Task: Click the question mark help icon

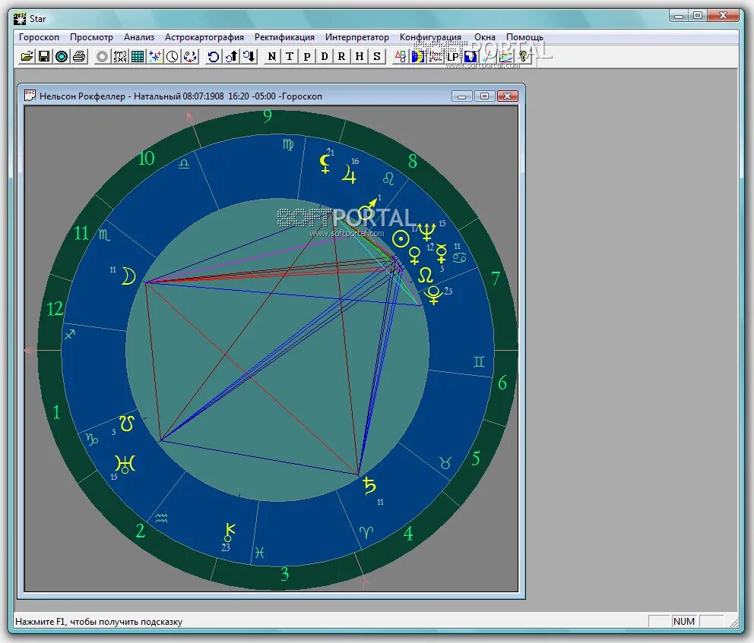Action: point(523,57)
